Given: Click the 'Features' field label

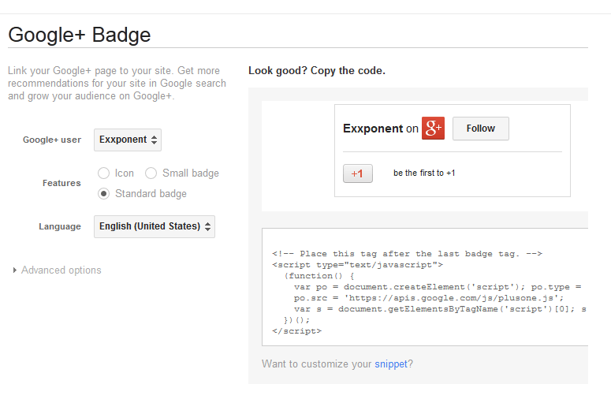Looking at the screenshot, I should coord(61,183).
